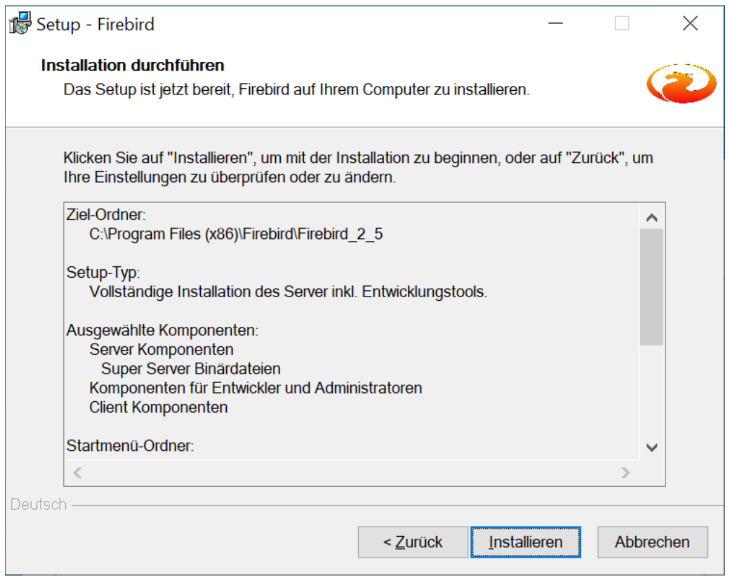Go back with the Zurück button
The width and height of the screenshot is (729, 581).
point(413,542)
